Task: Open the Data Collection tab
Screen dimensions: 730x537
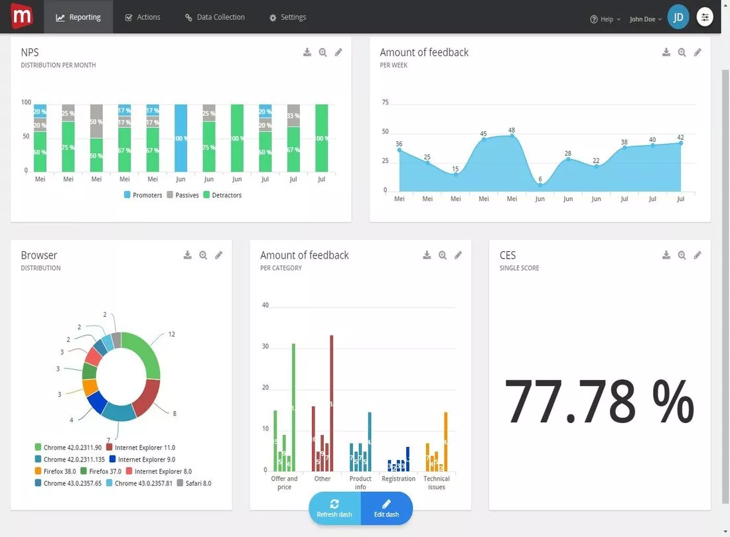Action: click(x=214, y=17)
